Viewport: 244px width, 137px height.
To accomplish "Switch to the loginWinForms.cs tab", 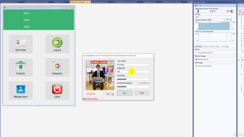I will point(150,2).
